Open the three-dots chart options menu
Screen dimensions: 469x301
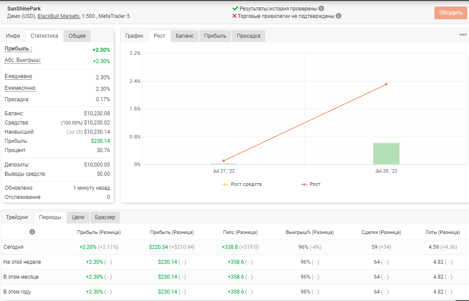pyautogui.click(x=463, y=35)
